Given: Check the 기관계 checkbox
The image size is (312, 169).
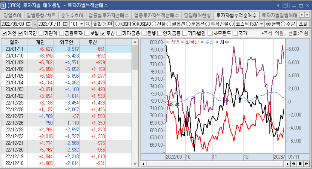Looking at the screenshot, I should pyautogui.click(x=41, y=33).
